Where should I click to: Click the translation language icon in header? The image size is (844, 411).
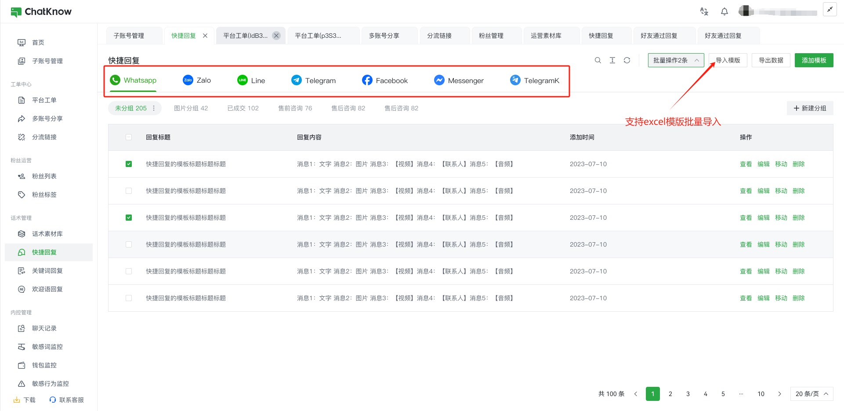[704, 12]
